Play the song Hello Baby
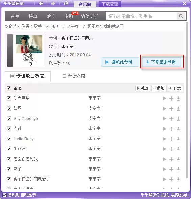 point(165,139)
